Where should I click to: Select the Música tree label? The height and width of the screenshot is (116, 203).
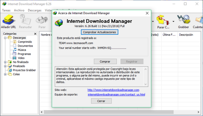tap(22, 50)
